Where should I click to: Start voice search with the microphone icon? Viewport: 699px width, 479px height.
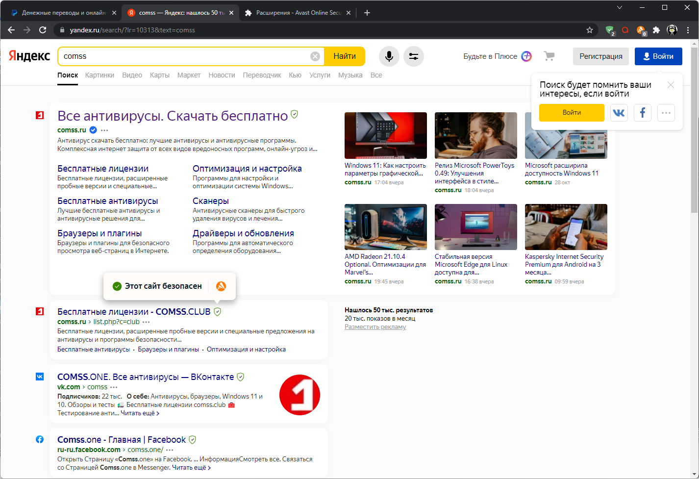pos(389,56)
